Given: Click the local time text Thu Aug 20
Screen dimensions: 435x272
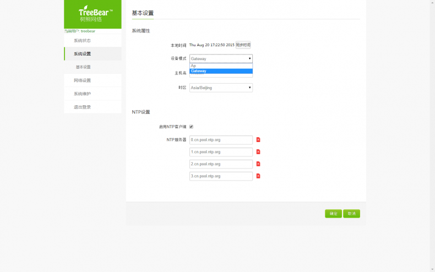Looking at the screenshot, I should [x=211, y=45].
